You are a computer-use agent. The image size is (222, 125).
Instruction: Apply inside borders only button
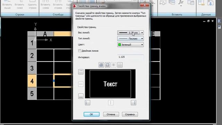pyautogui.click(x=113, y=65)
